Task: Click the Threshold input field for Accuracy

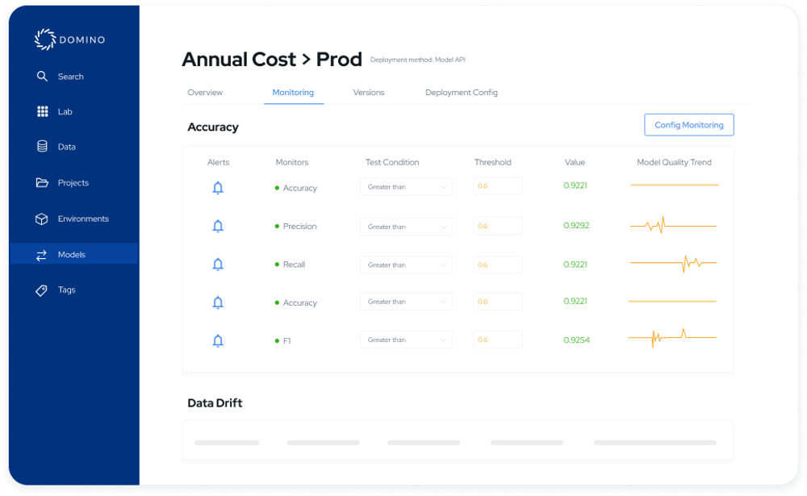Action: click(497, 185)
